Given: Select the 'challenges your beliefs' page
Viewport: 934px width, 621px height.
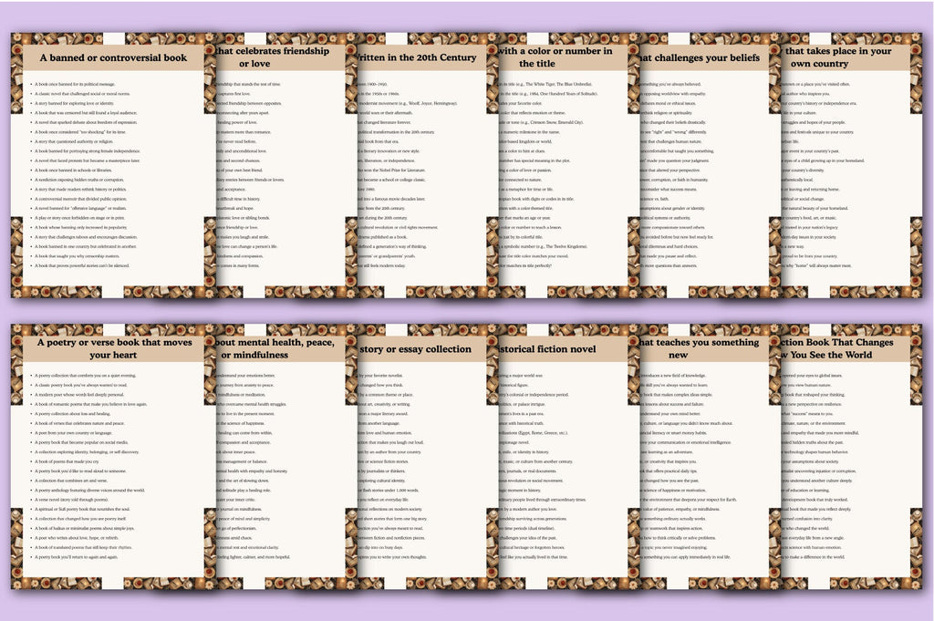Looking at the screenshot, I should pyautogui.click(x=705, y=166).
